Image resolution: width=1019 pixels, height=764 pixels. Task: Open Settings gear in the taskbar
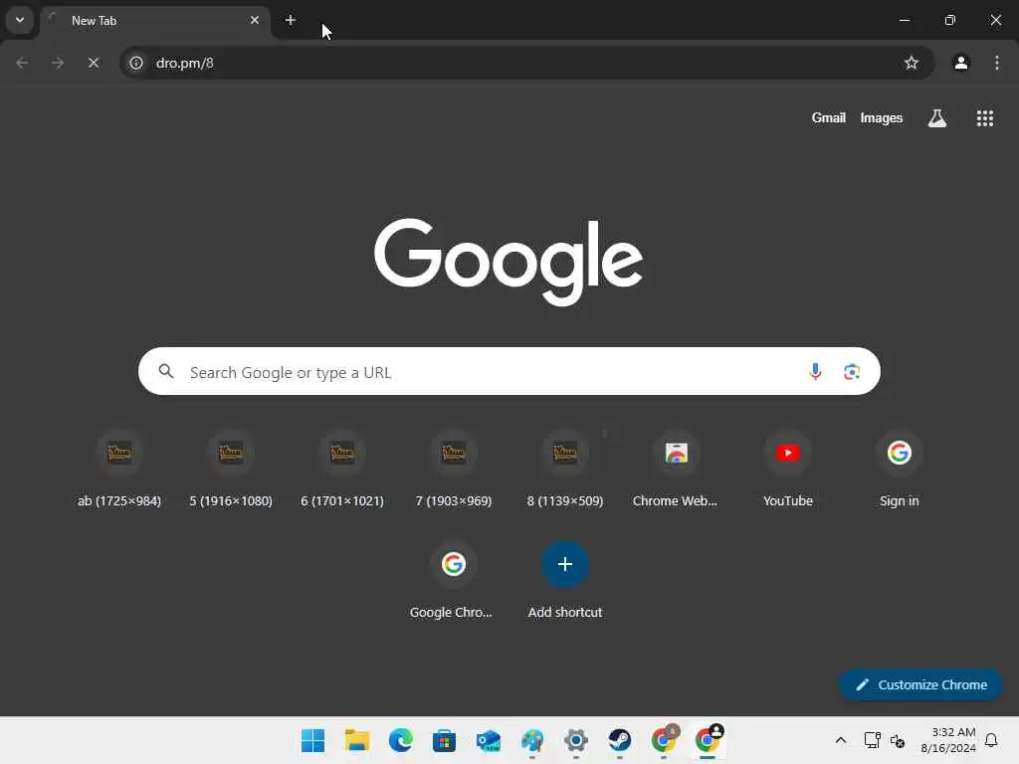pos(576,740)
